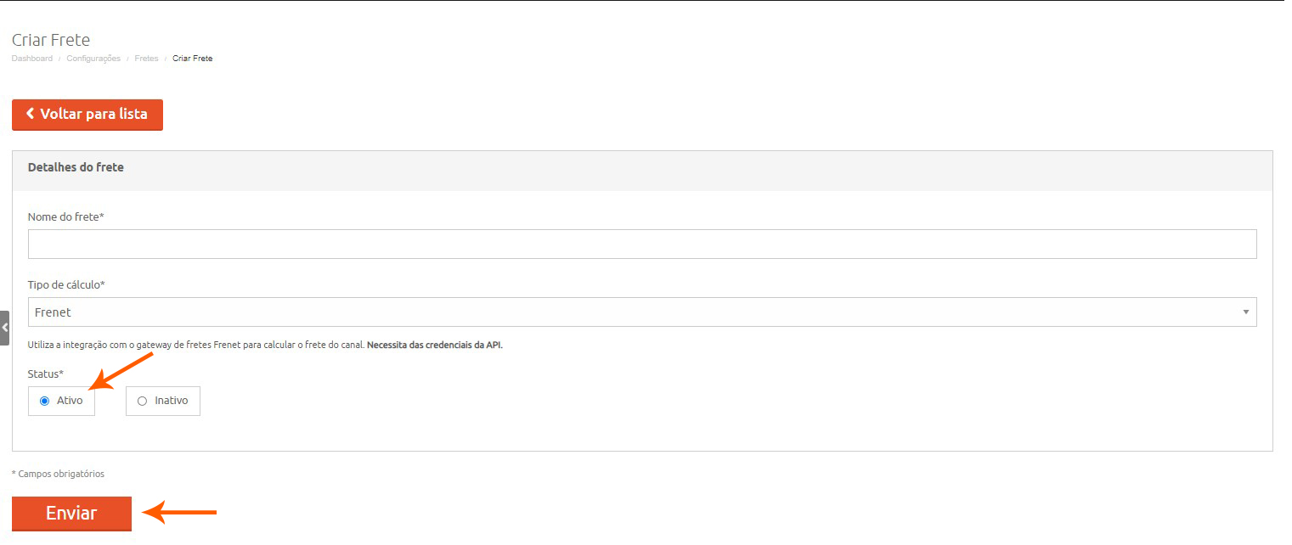Go to Dashboard via breadcrumb
1292x545 pixels.
[x=31, y=59]
